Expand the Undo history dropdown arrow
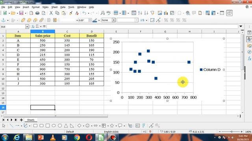This screenshot has height=141, width=252. pos(88,13)
